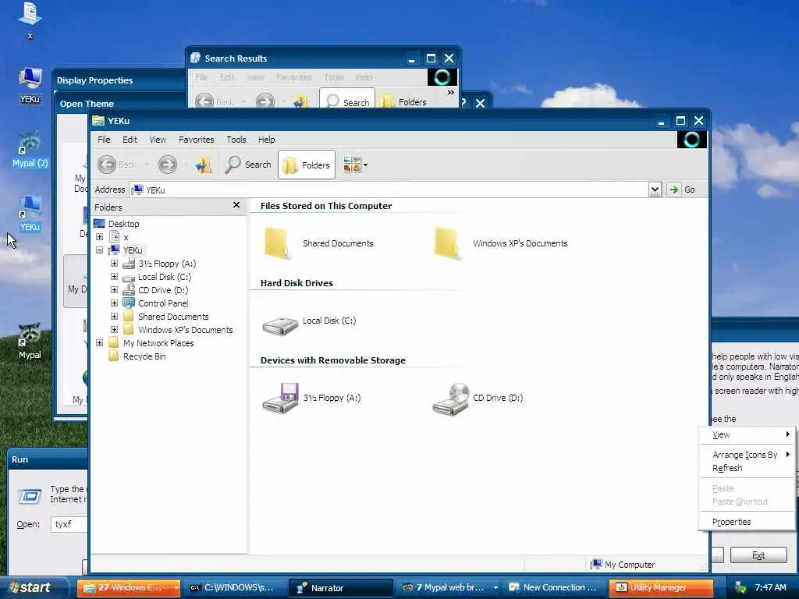799x599 pixels.
Task: Open the Edit menu in YEKu window
Action: [130, 140]
